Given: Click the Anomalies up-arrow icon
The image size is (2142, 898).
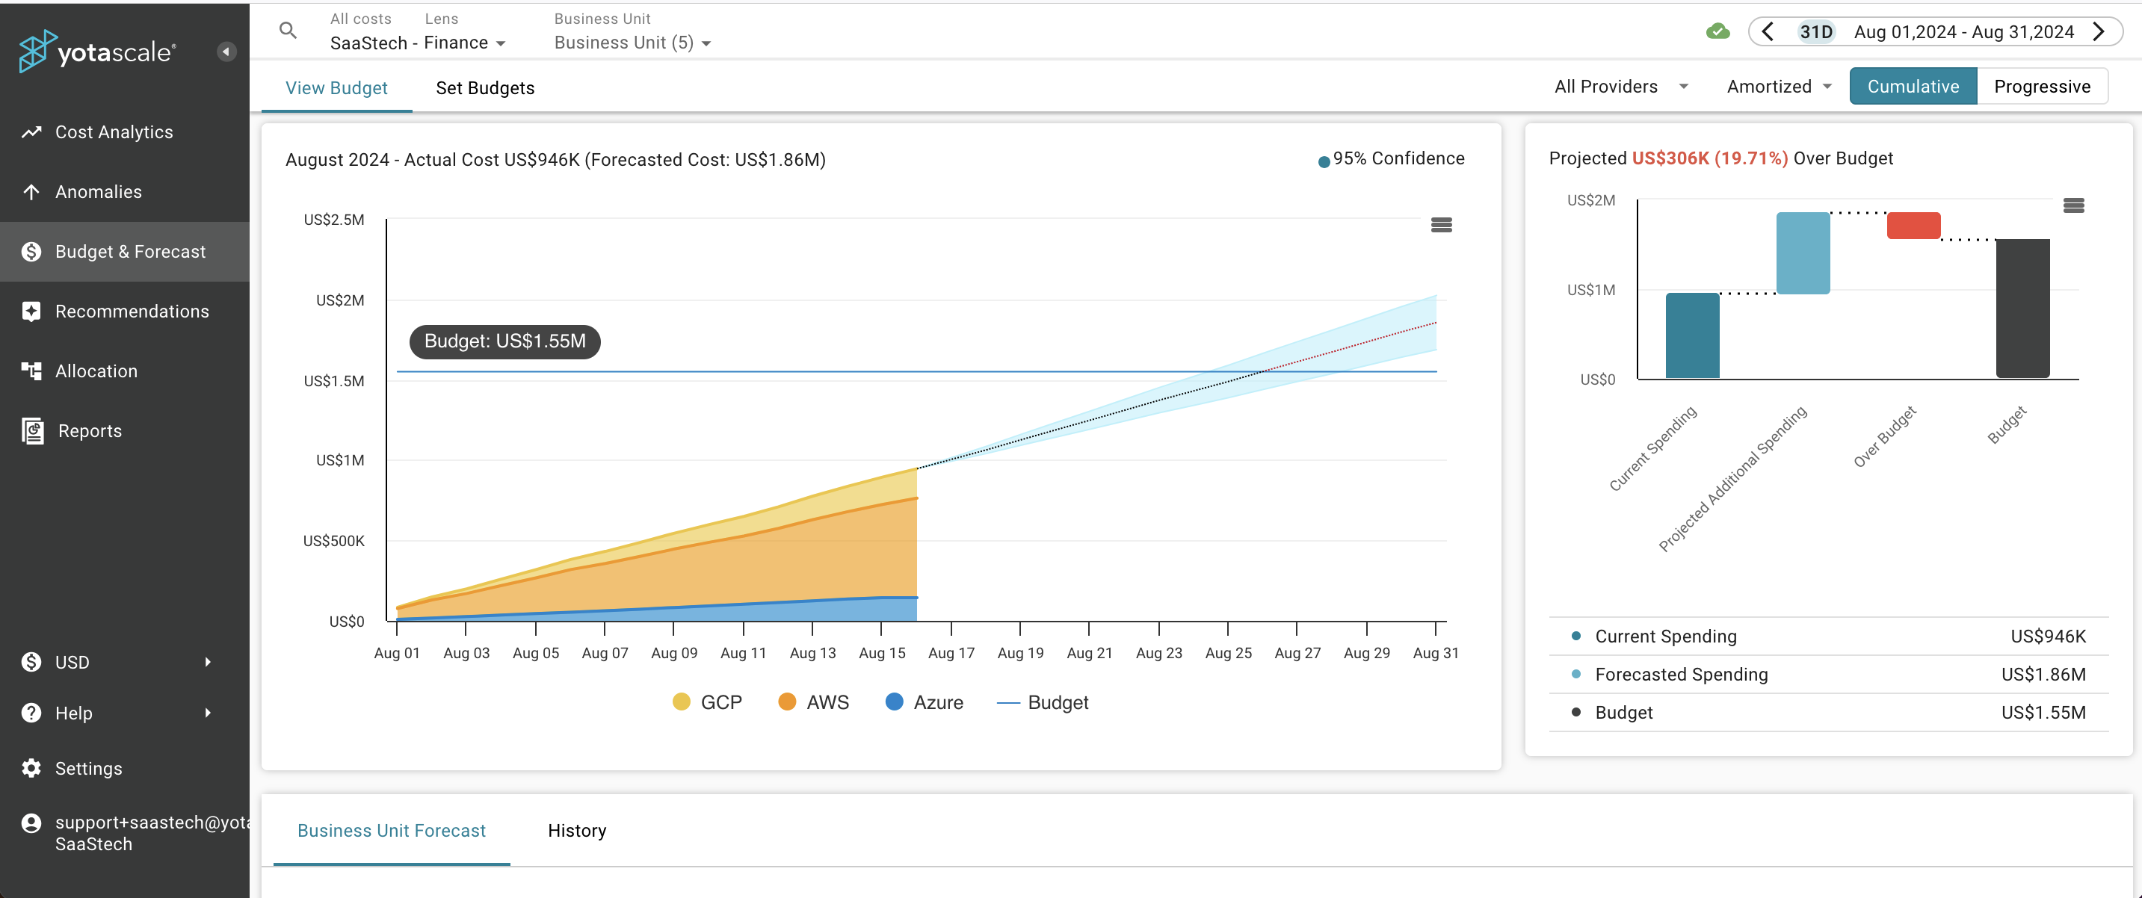Looking at the screenshot, I should 31,192.
